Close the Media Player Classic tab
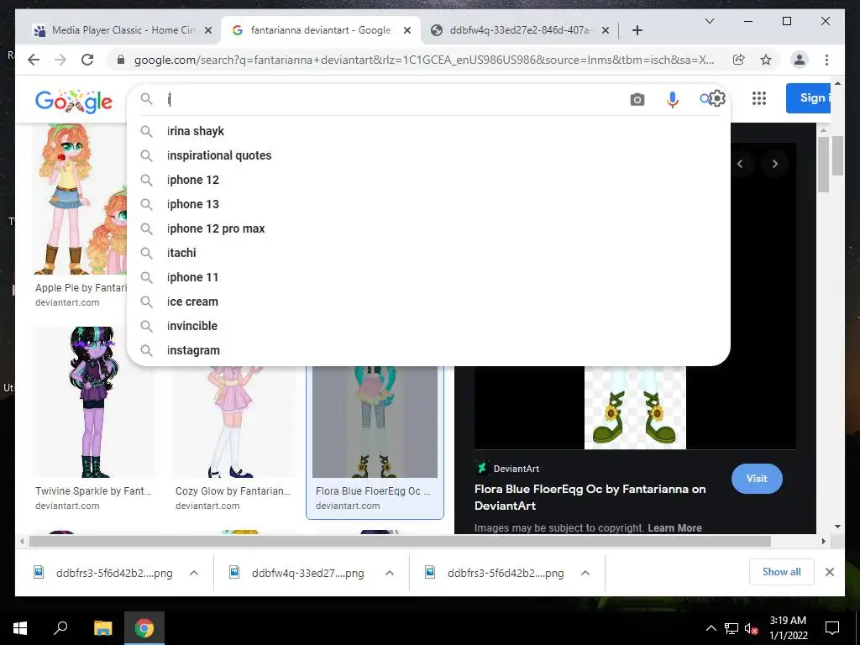This screenshot has width=860, height=645. click(208, 31)
